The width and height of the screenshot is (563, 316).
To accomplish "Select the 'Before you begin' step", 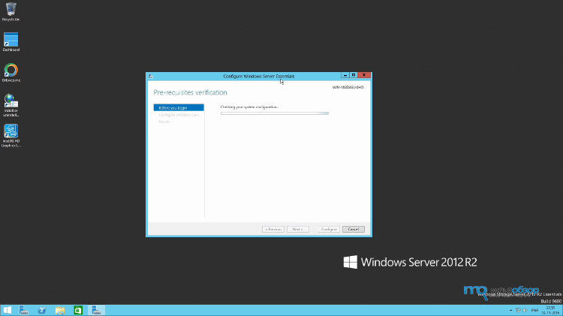I will (179, 108).
